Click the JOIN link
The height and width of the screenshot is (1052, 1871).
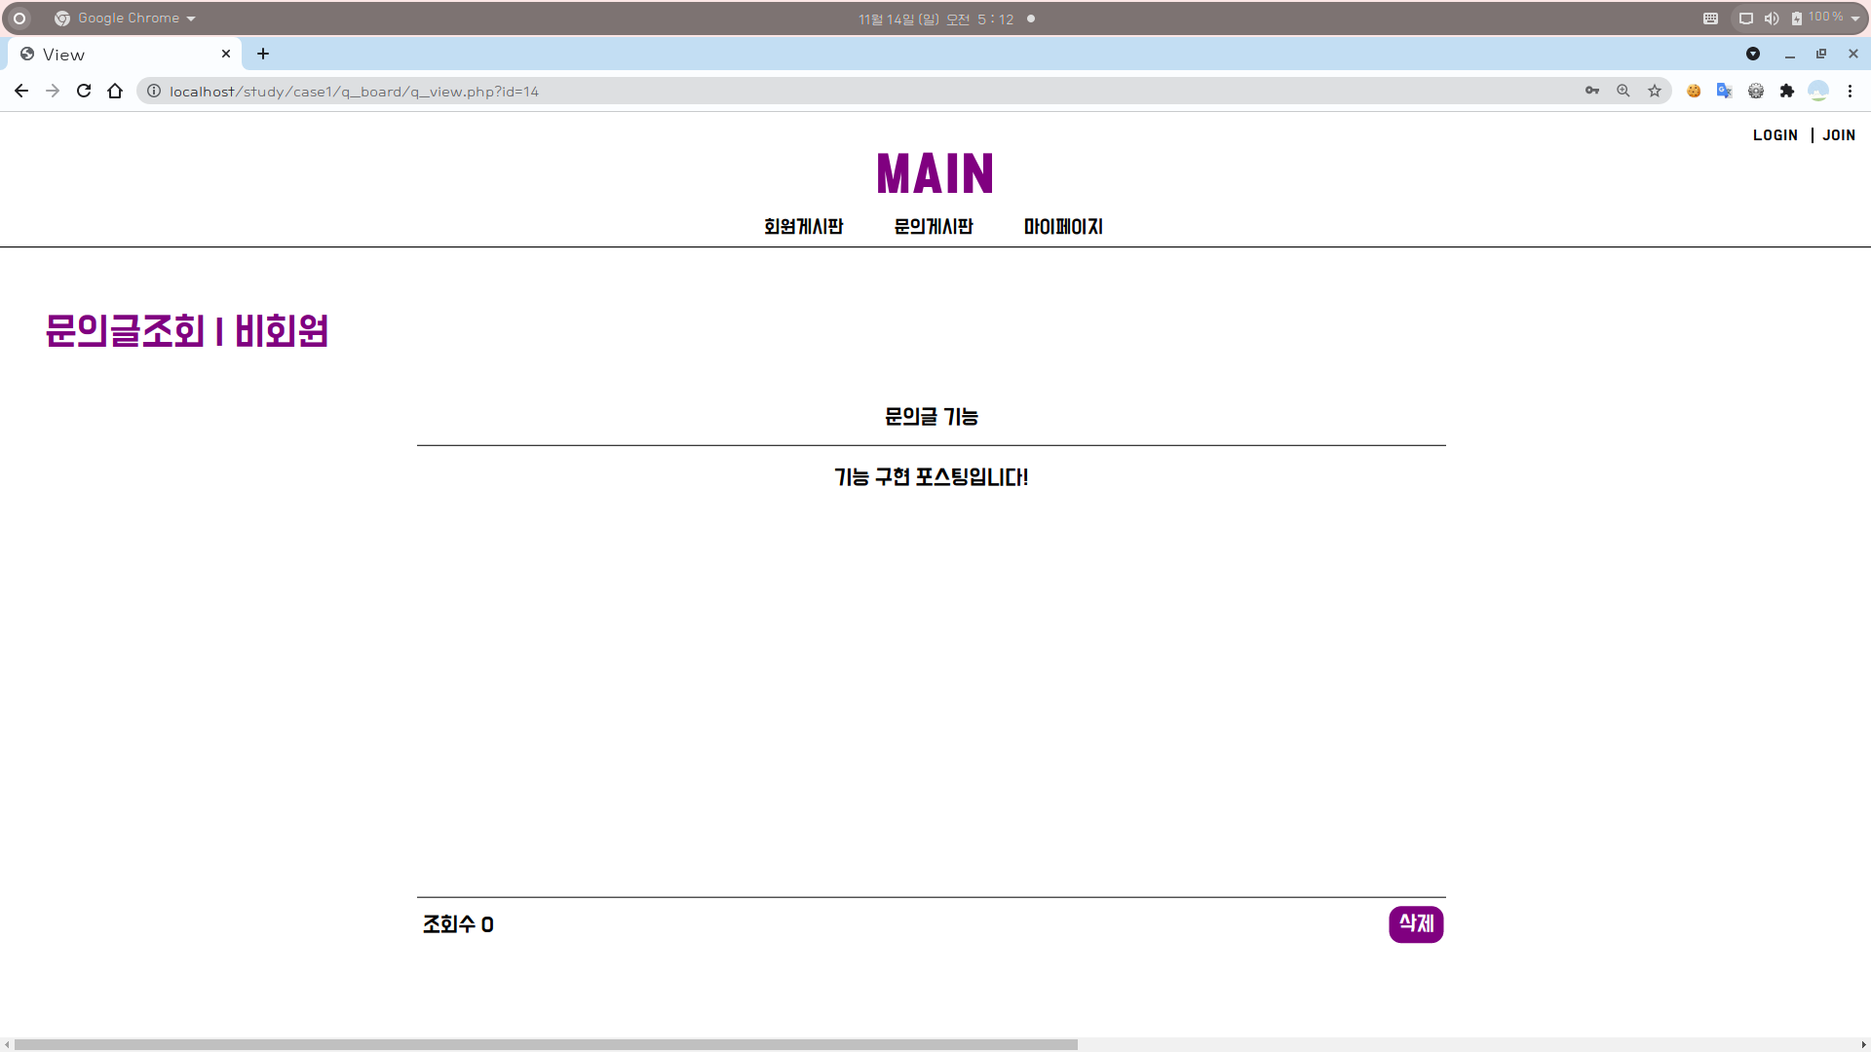tap(1839, 135)
